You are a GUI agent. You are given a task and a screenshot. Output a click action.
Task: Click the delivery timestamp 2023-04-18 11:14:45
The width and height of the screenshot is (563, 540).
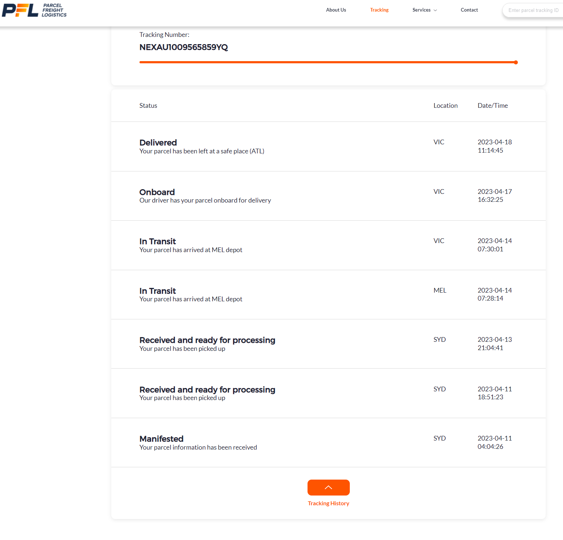pyautogui.click(x=494, y=146)
